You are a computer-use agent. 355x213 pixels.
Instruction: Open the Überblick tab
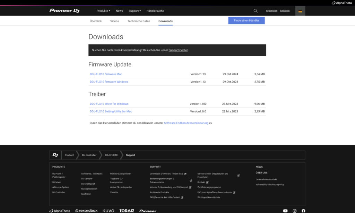[96, 21]
